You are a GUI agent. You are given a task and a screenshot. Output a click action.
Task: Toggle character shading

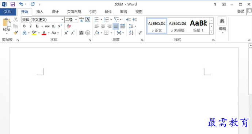[81, 33]
